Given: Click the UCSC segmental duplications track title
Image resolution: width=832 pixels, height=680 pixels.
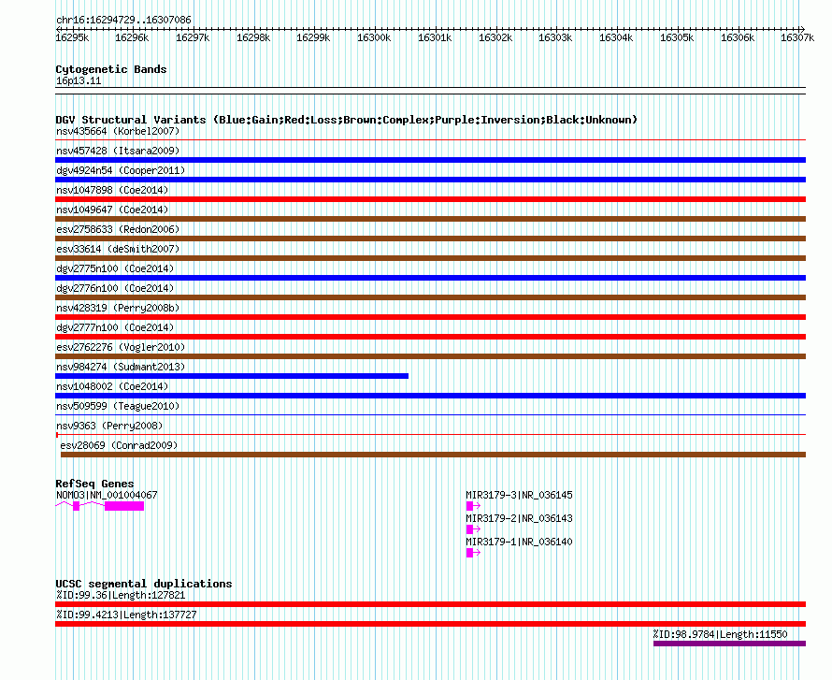Looking at the screenshot, I should 144,584.
